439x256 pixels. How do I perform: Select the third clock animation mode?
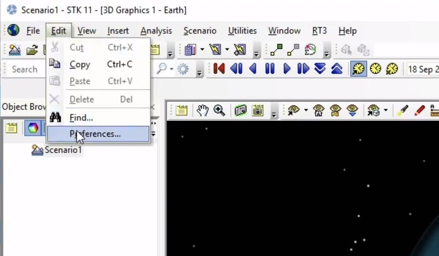392,69
